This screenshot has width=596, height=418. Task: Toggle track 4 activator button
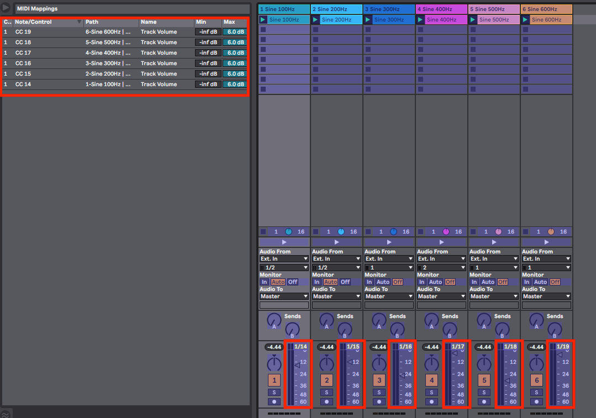tap(431, 380)
